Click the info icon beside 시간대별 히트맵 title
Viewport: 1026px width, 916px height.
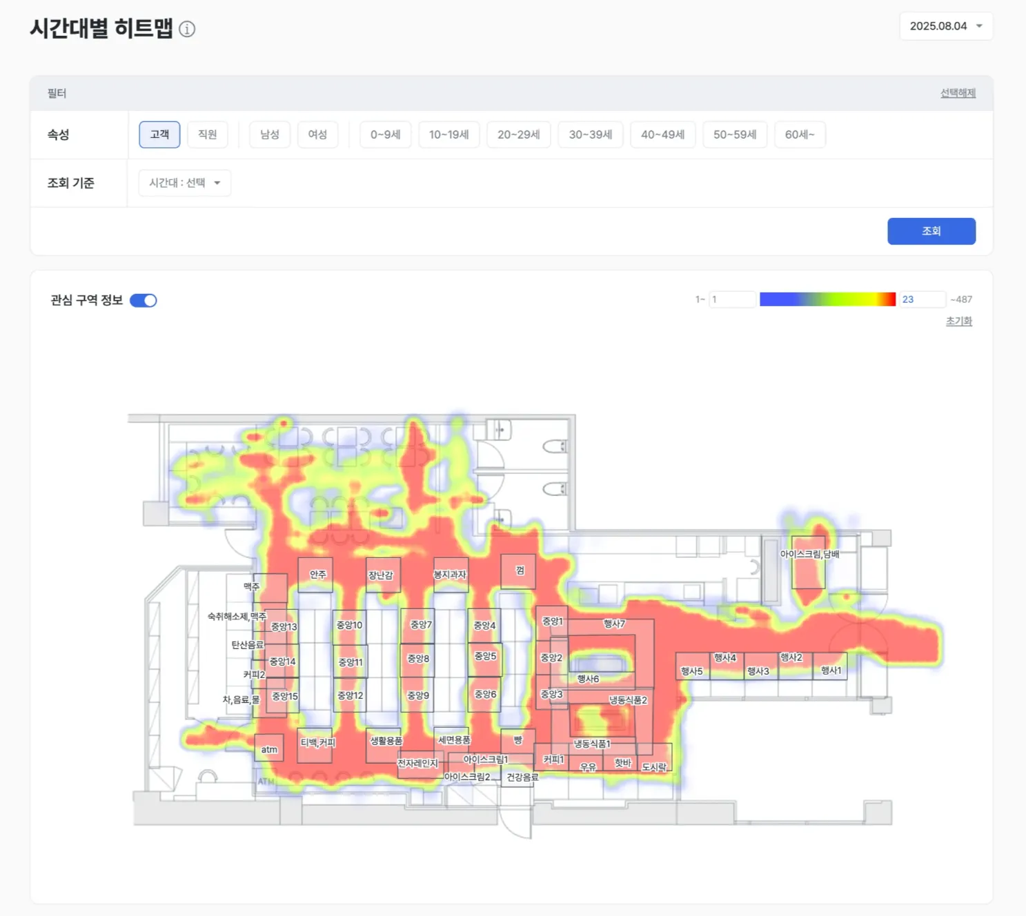187,29
